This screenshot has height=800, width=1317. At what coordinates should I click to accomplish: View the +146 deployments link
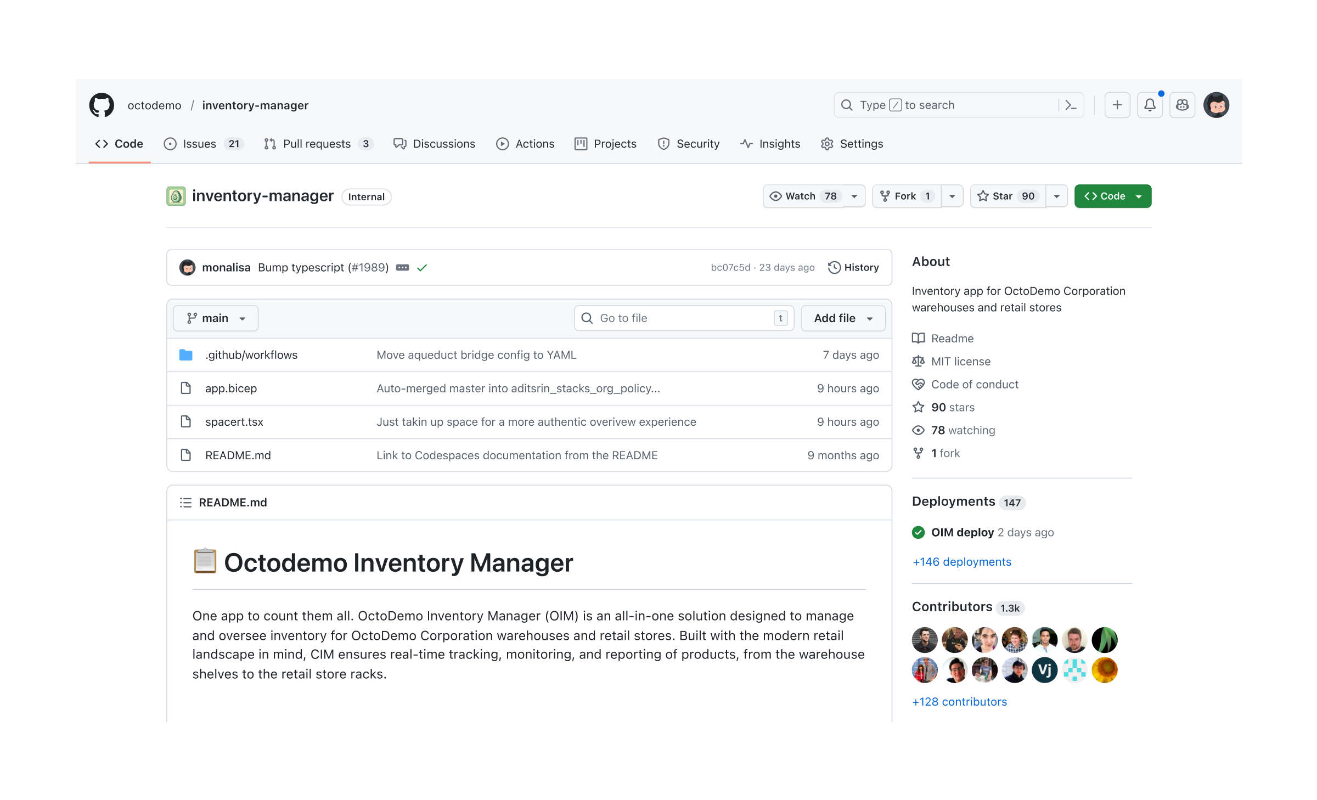(961, 561)
